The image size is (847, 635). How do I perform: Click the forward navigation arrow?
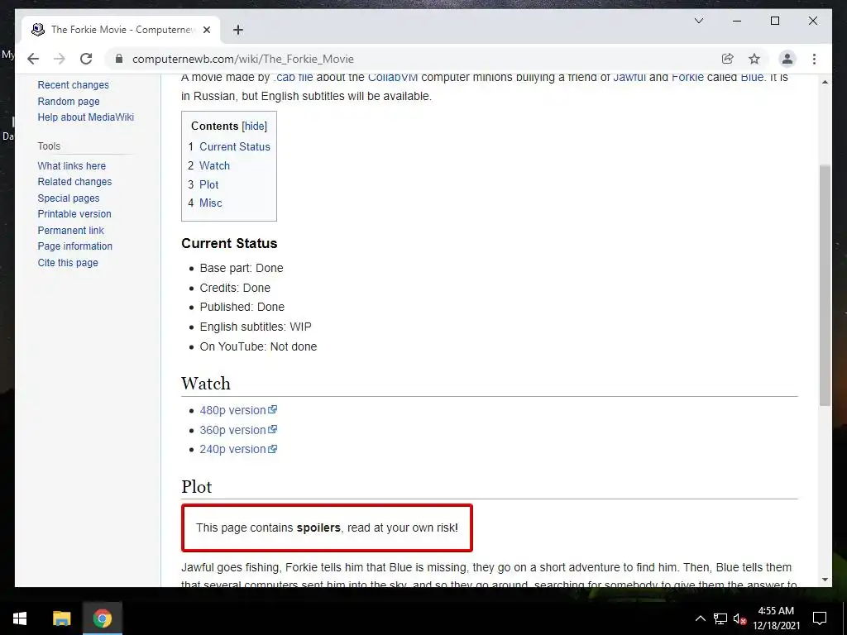pyautogui.click(x=60, y=59)
